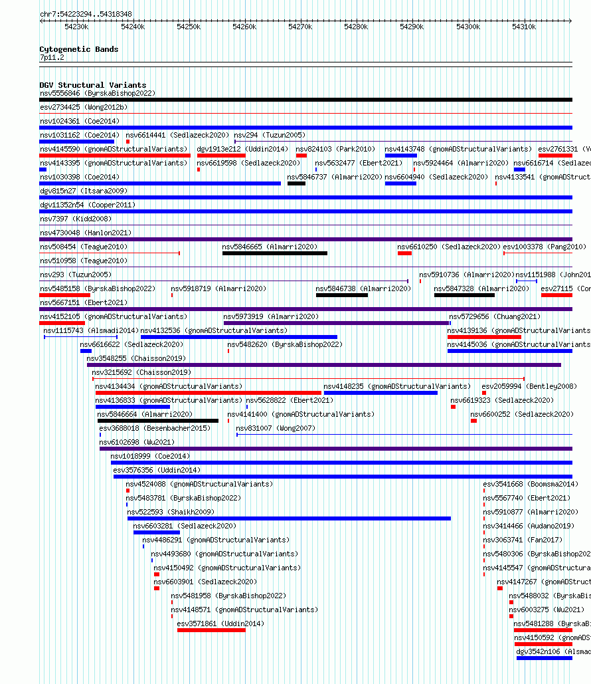Open the esv2059994 (Bentley2008) variant
Screen dimensions: 591x684
529,386
